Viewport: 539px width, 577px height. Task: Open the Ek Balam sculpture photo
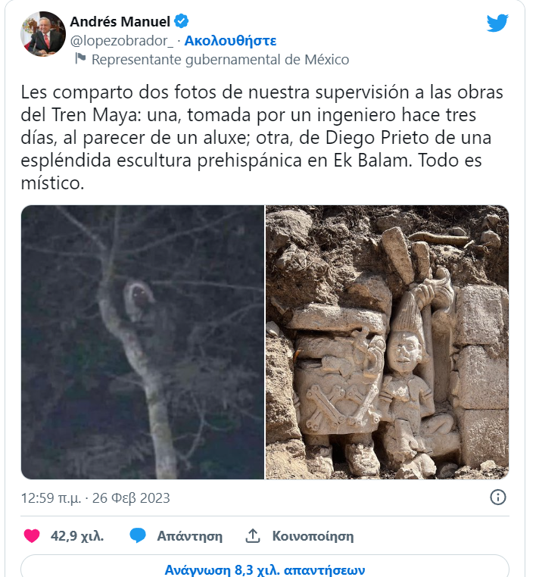click(388, 342)
